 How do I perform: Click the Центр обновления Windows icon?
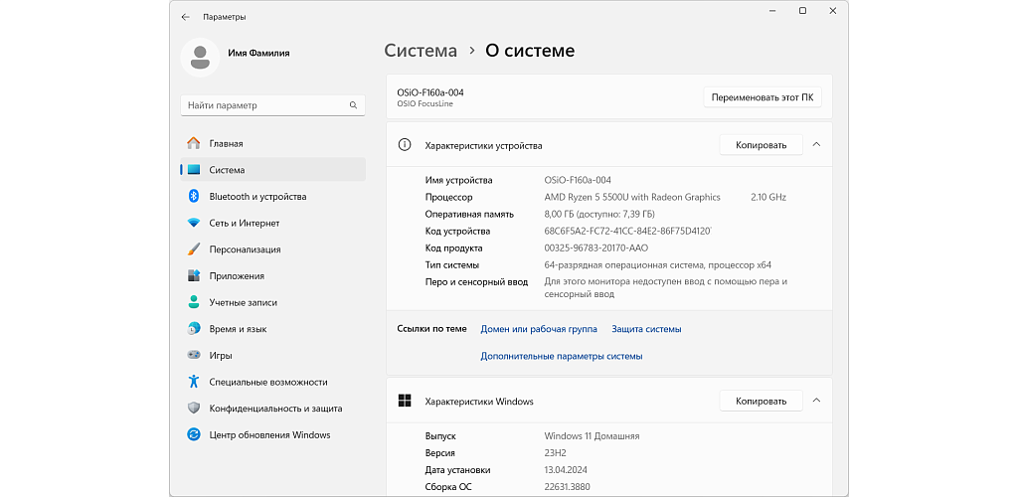click(194, 434)
